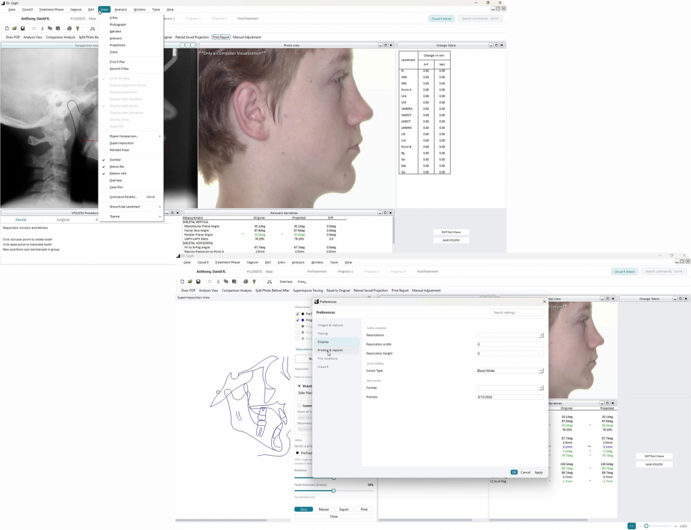Click Copy icon in top window toolbar

tap(50, 28)
